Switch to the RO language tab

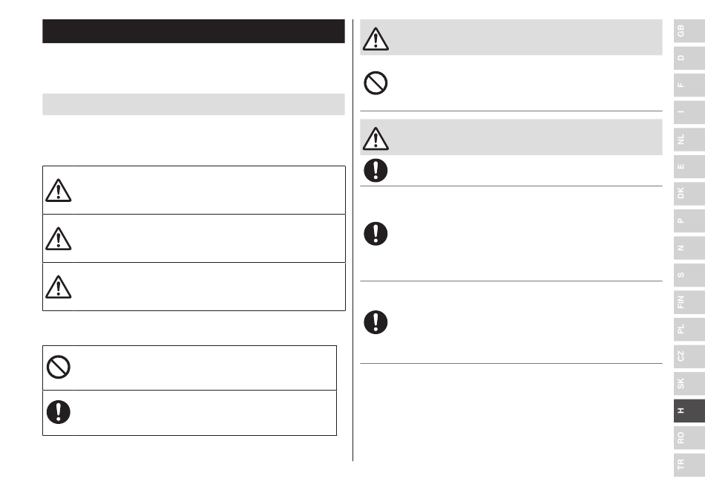point(689,438)
